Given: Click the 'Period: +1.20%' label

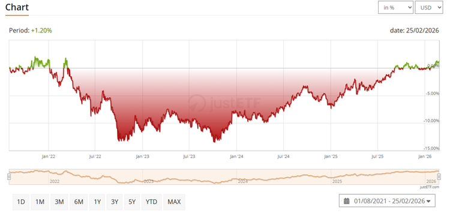Looking at the screenshot, I should (x=31, y=31).
